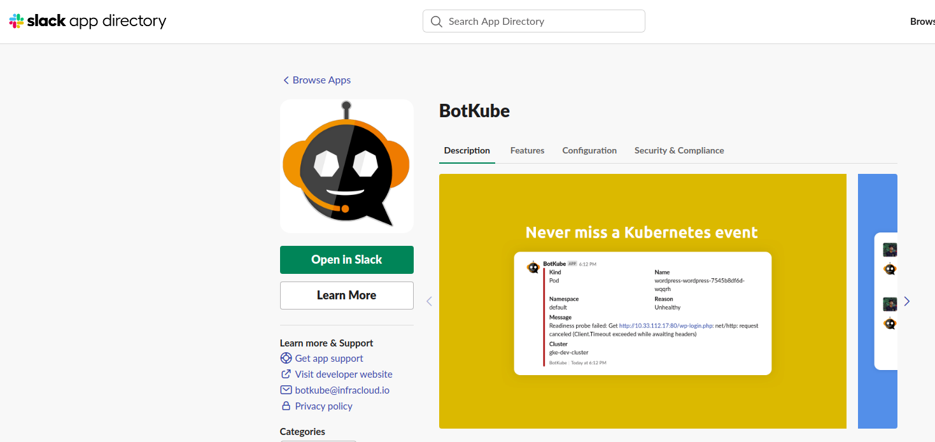The image size is (935, 442).
Task: Click the Learn More button
Action: [347, 296]
